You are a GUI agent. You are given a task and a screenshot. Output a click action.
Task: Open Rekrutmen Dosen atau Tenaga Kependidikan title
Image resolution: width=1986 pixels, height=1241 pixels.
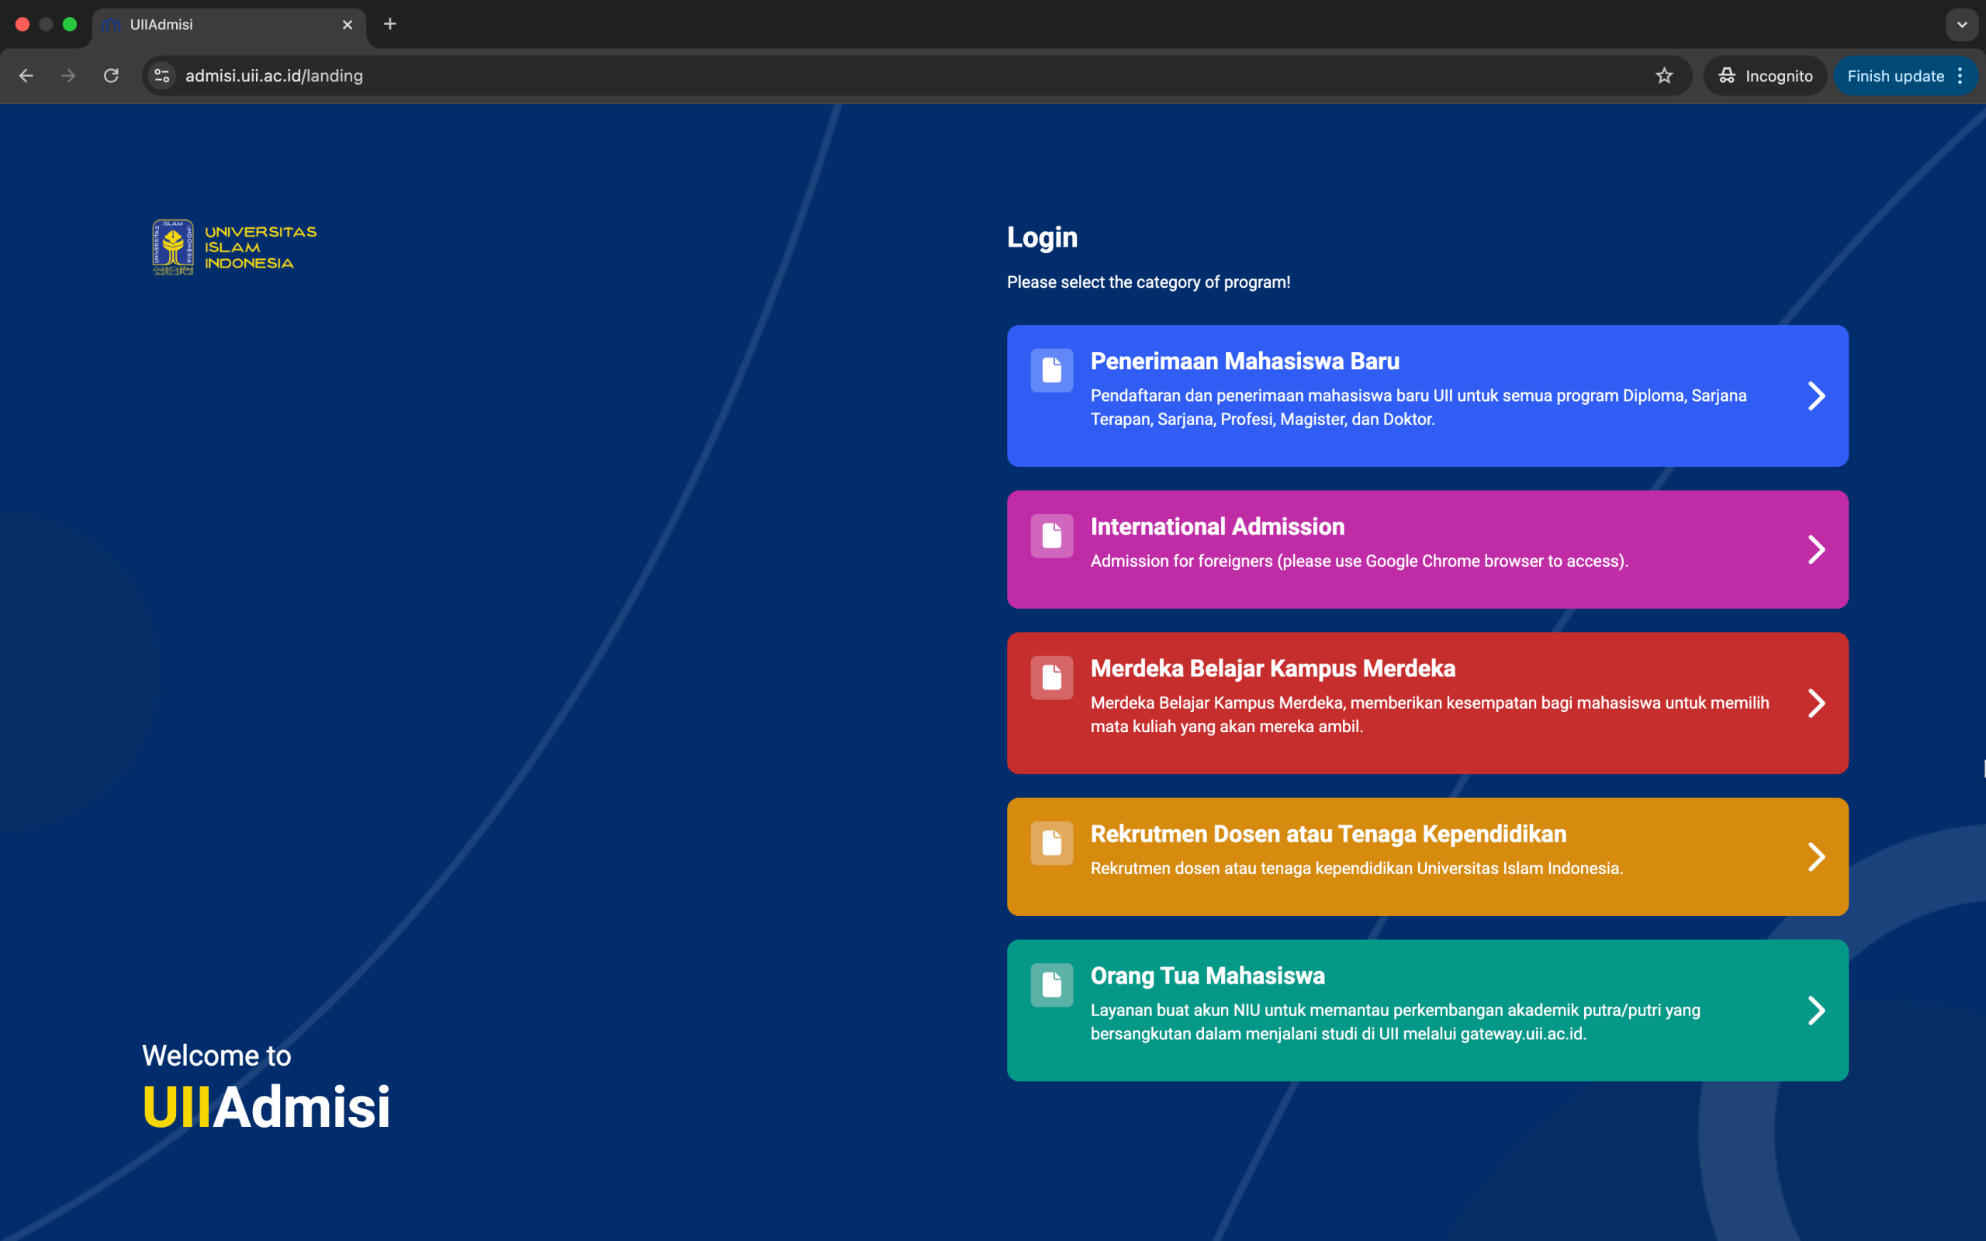[1328, 834]
